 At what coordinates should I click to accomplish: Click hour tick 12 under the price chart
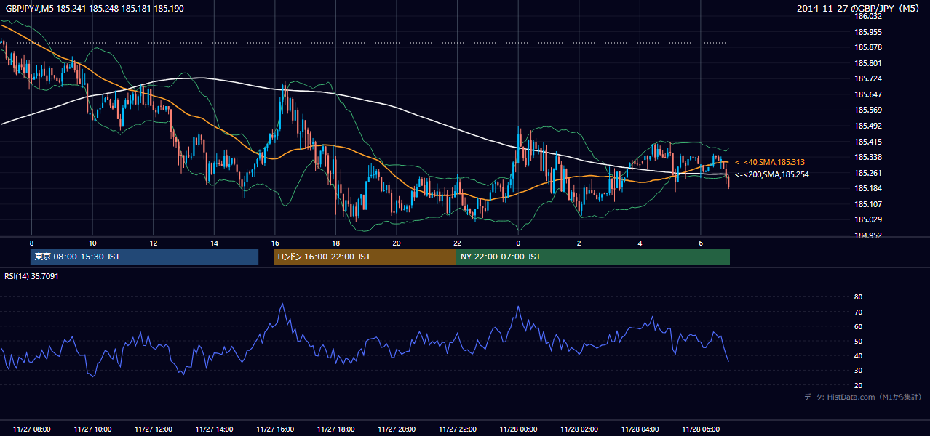pos(154,242)
